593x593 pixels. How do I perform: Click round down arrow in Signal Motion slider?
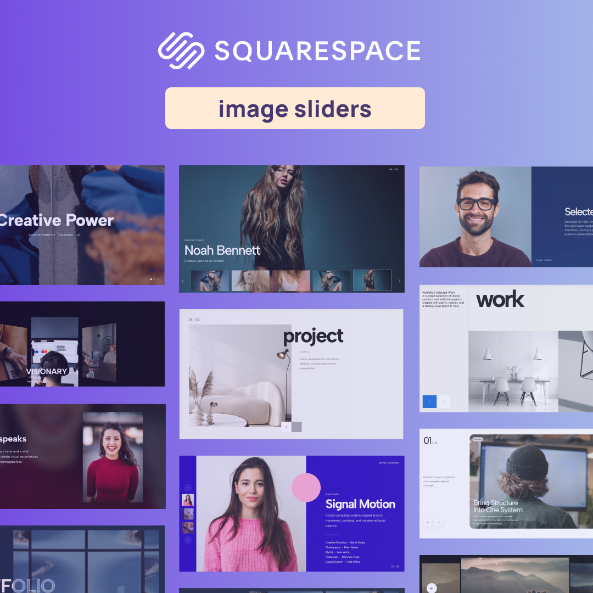tap(188, 540)
